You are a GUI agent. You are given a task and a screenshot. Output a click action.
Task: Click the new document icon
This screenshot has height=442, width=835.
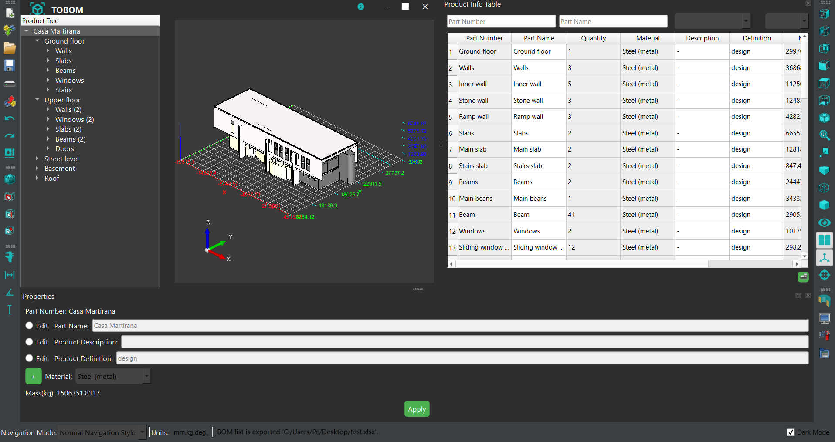(10, 13)
